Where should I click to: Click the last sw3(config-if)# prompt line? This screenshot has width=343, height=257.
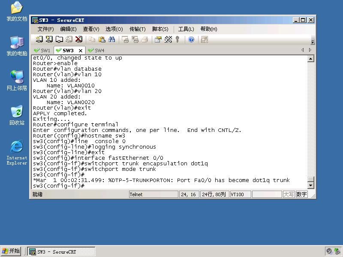tap(59, 186)
